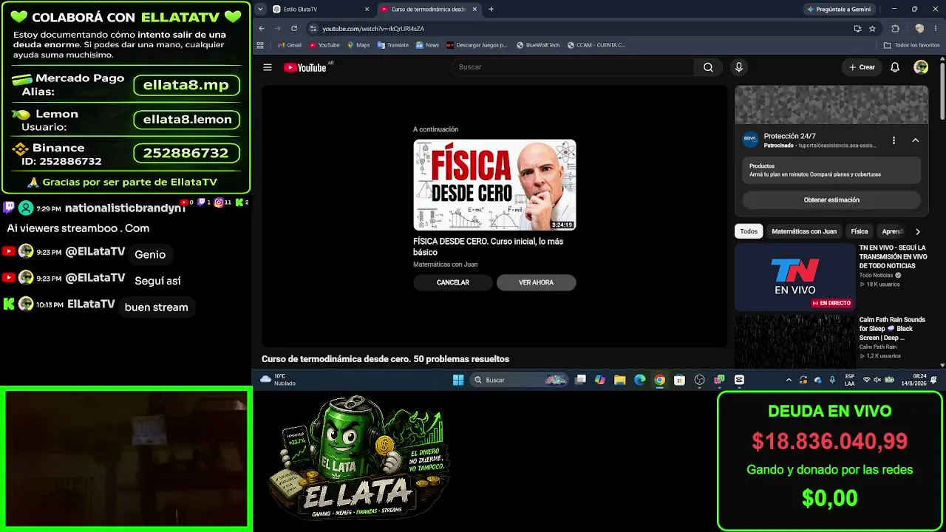Filter by Matemáticas con Juan chip
The height and width of the screenshot is (532, 946).
click(x=804, y=231)
